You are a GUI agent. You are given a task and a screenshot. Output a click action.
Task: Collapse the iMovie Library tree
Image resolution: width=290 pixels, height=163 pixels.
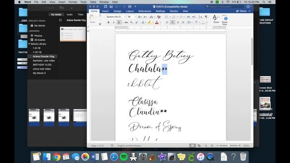tap(29, 44)
